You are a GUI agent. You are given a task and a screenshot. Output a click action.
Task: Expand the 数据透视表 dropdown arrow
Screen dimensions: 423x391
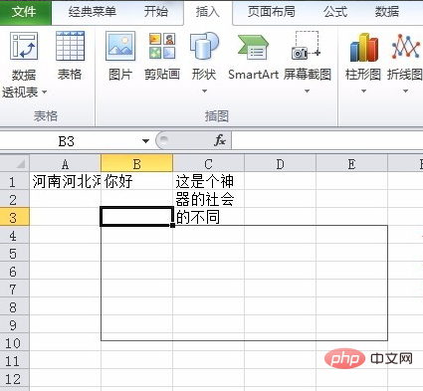[x=44, y=92]
